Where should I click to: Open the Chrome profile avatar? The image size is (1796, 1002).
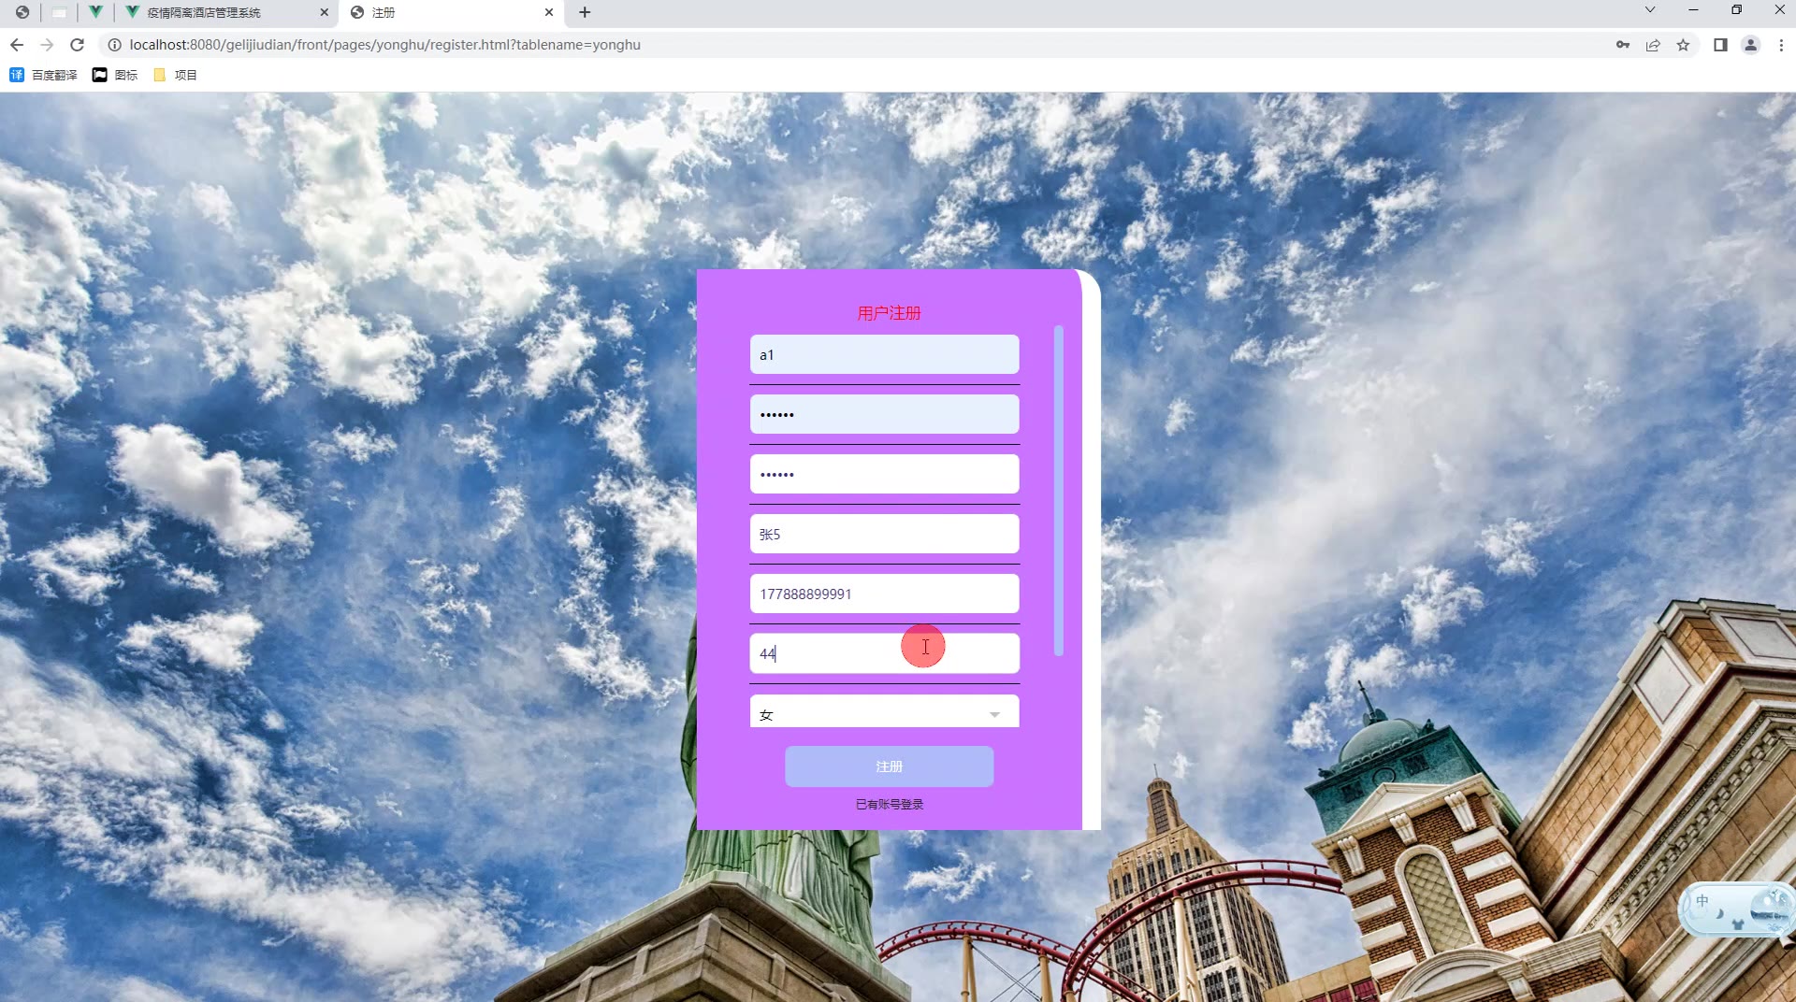pos(1750,45)
